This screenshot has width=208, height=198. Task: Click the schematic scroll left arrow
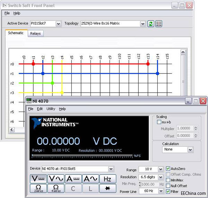[x=12, y=130]
